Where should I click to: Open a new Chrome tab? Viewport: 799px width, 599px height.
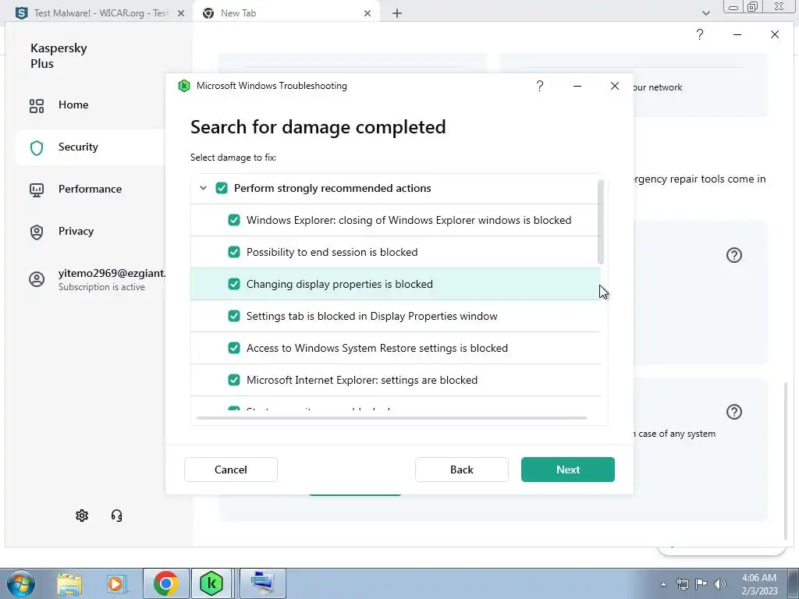(397, 13)
